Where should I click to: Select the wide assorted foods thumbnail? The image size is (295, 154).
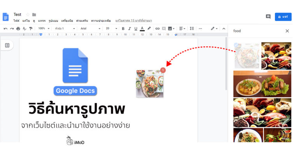[x=262, y=112]
